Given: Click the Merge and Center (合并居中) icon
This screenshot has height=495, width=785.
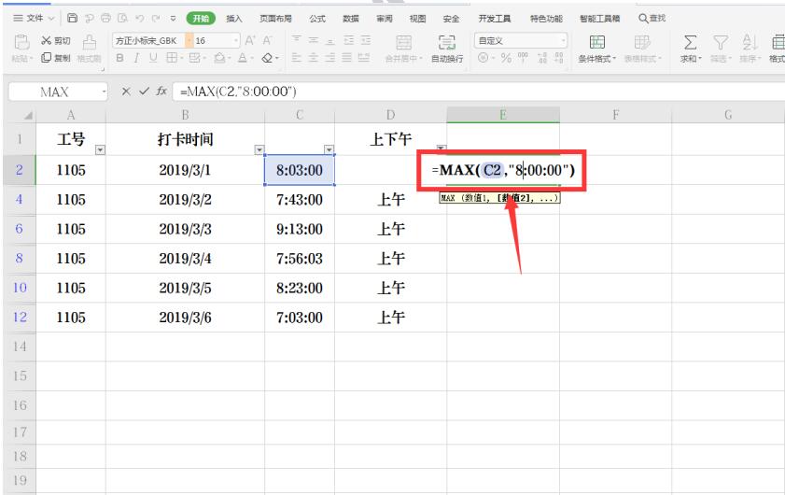Looking at the screenshot, I should pyautogui.click(x=403, y=43).
